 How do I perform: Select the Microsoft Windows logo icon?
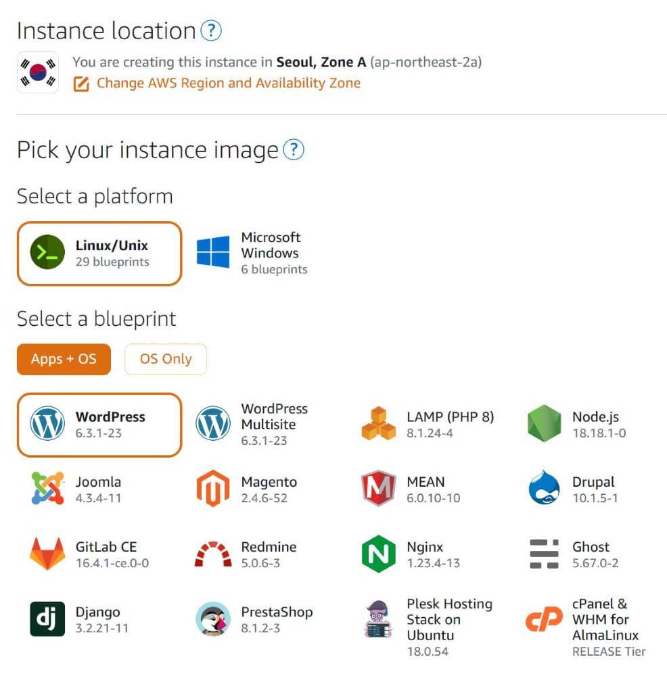click(x=213, y=251)
